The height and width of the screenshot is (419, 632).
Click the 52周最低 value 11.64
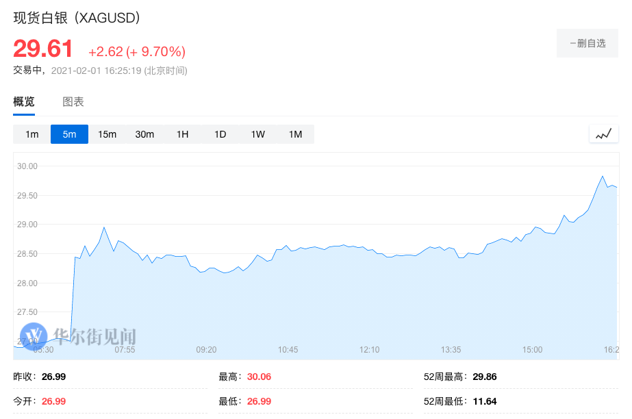click(x=485, y=401)
